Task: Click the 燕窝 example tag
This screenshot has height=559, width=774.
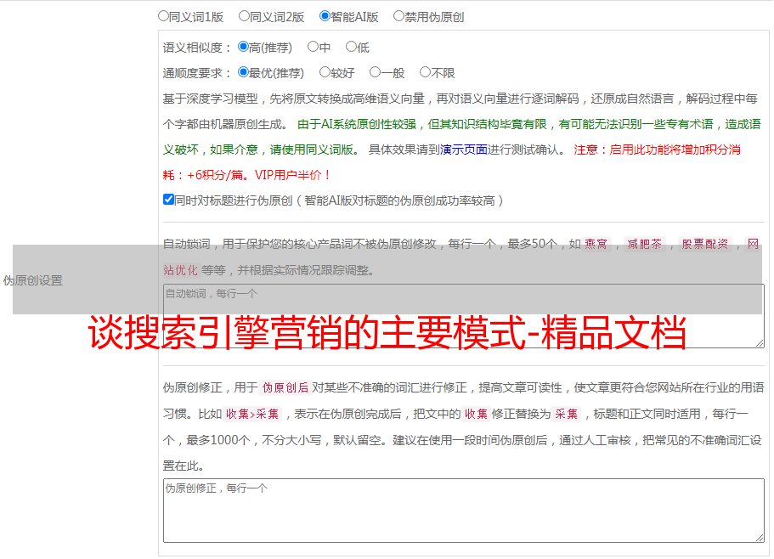Action: click(x=596, y=244)
